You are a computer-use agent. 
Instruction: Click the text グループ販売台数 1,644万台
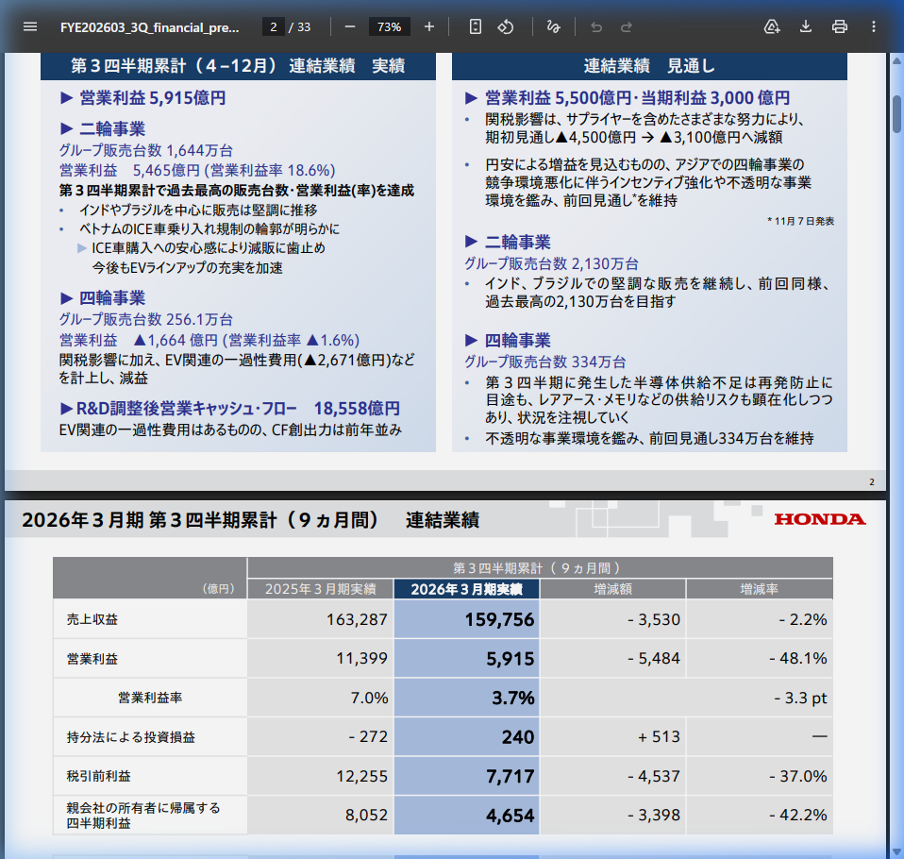(146, 150)
